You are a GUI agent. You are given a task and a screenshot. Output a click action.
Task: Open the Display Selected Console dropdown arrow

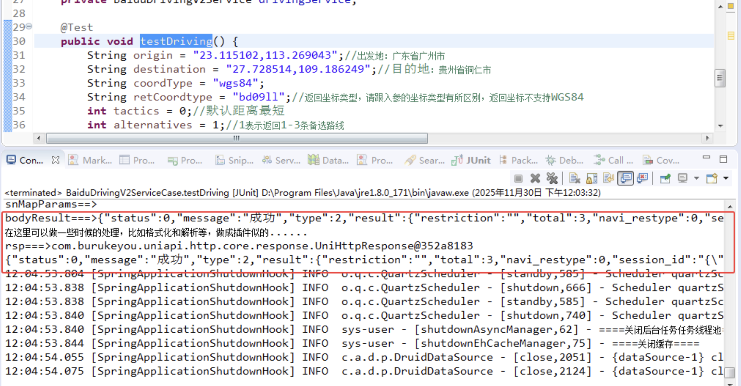pos(696,178)
